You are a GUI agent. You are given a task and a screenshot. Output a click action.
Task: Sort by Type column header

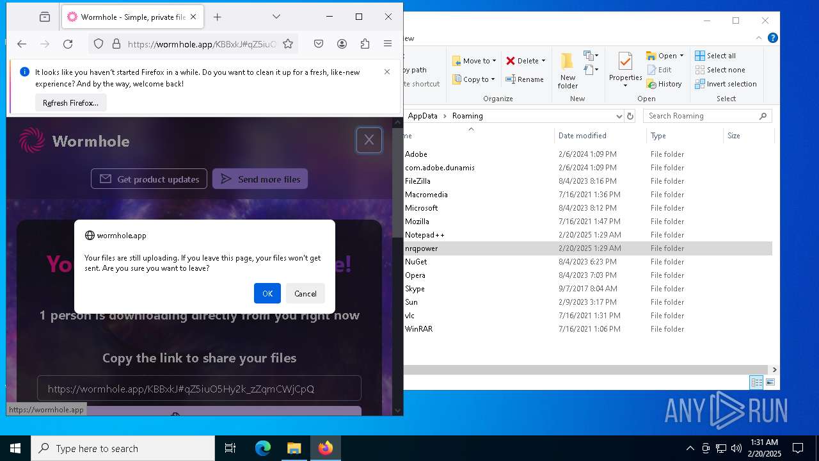pos(685,136)
